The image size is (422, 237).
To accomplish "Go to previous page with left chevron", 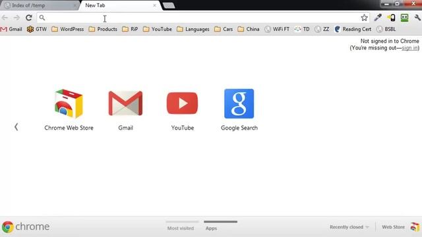I will point(16,127).
